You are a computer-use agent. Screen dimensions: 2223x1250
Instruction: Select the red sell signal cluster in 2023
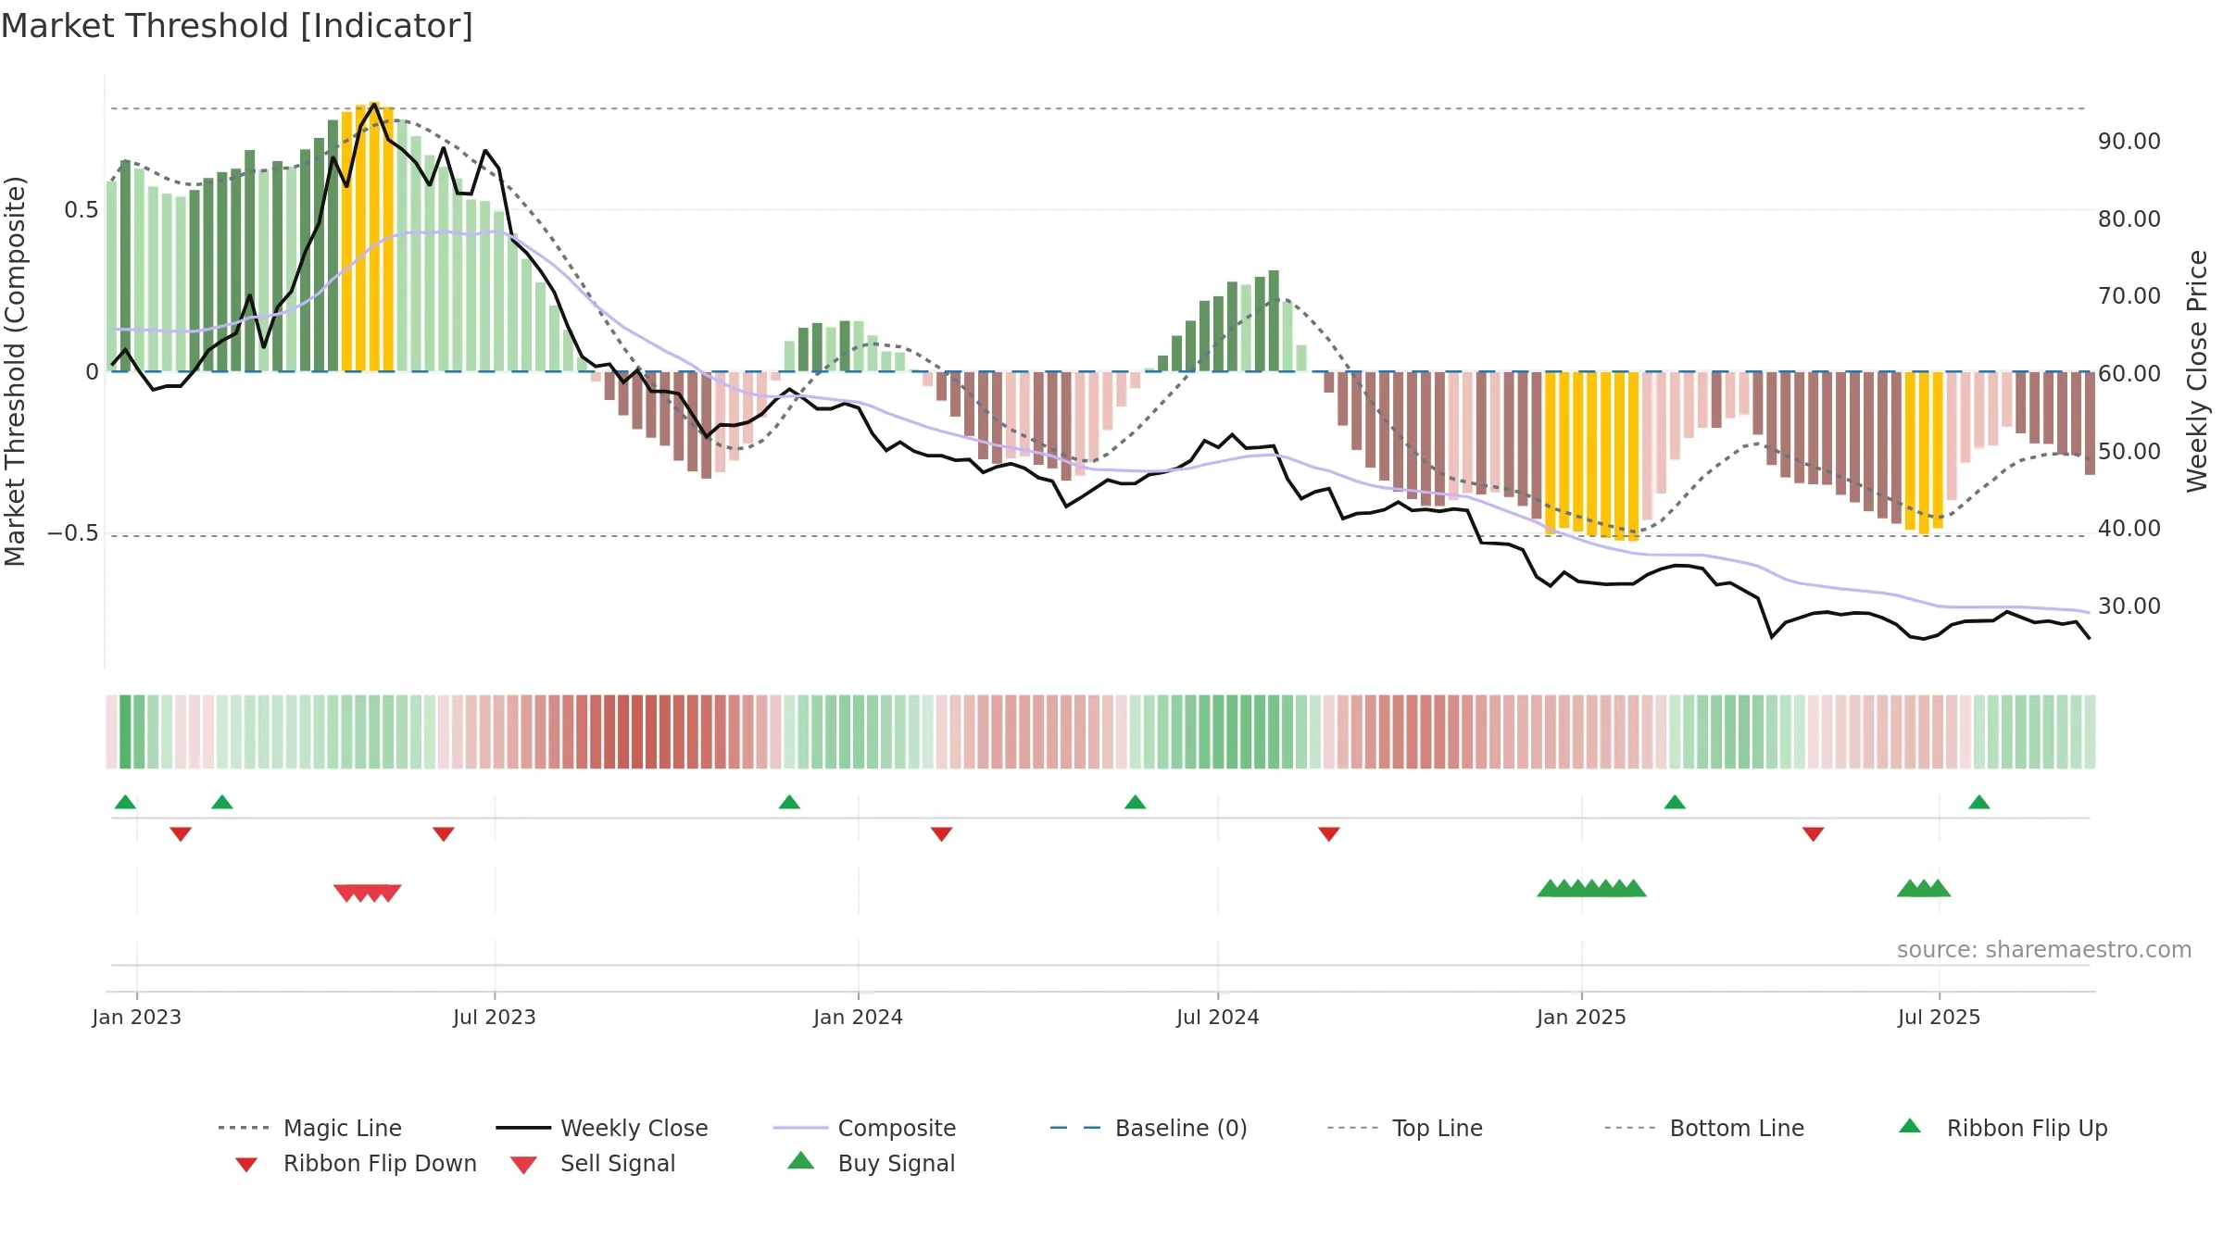[x=368, y=893]
